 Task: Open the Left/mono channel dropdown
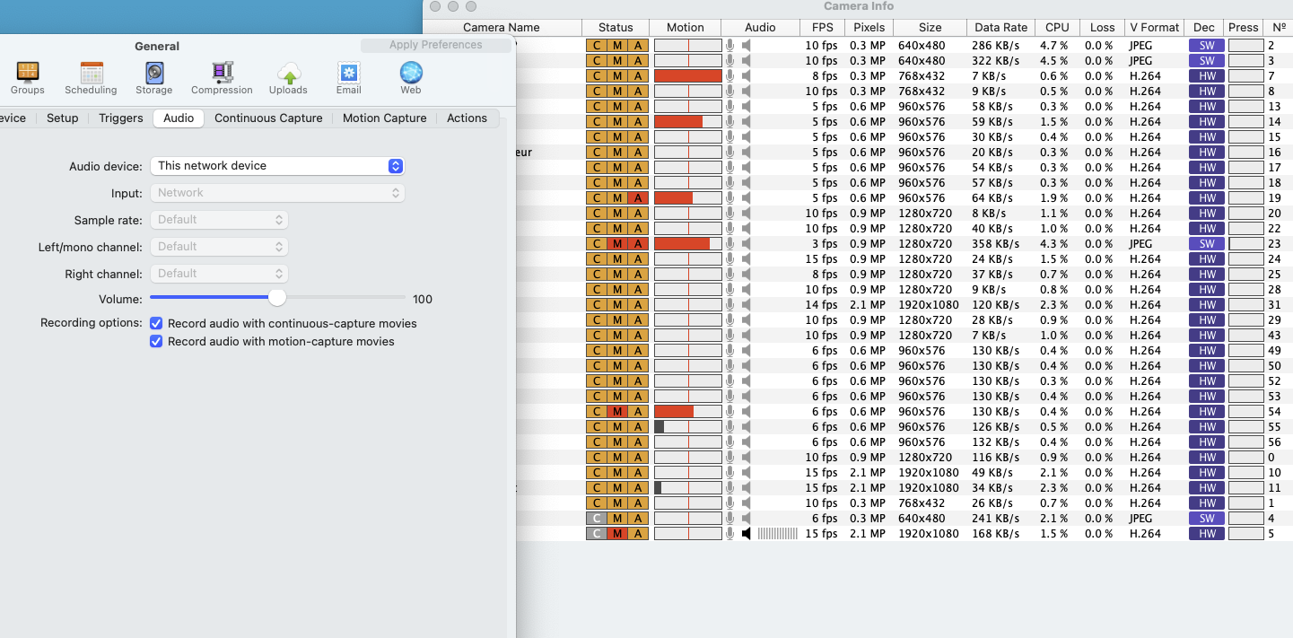click(x=219, y=247)
